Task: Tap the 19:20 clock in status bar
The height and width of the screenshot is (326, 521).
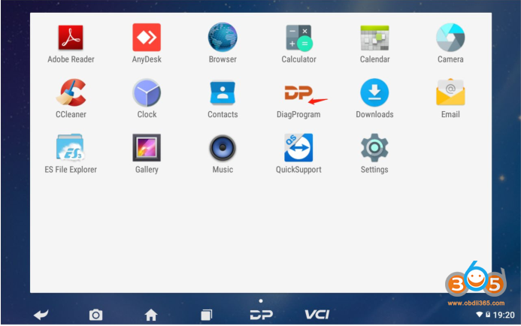Action: 504,315
